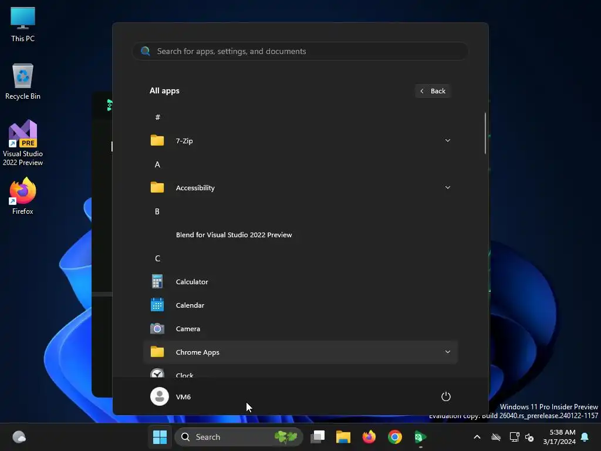Screen dimensions: 601x451
Task: Click the Calculator app name
Action: (x=192, y=281)
